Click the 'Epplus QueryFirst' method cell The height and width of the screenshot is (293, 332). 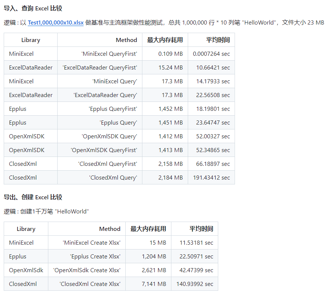(113, 109)
